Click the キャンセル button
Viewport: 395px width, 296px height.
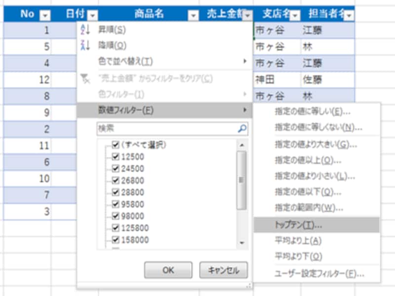[223, 270]
